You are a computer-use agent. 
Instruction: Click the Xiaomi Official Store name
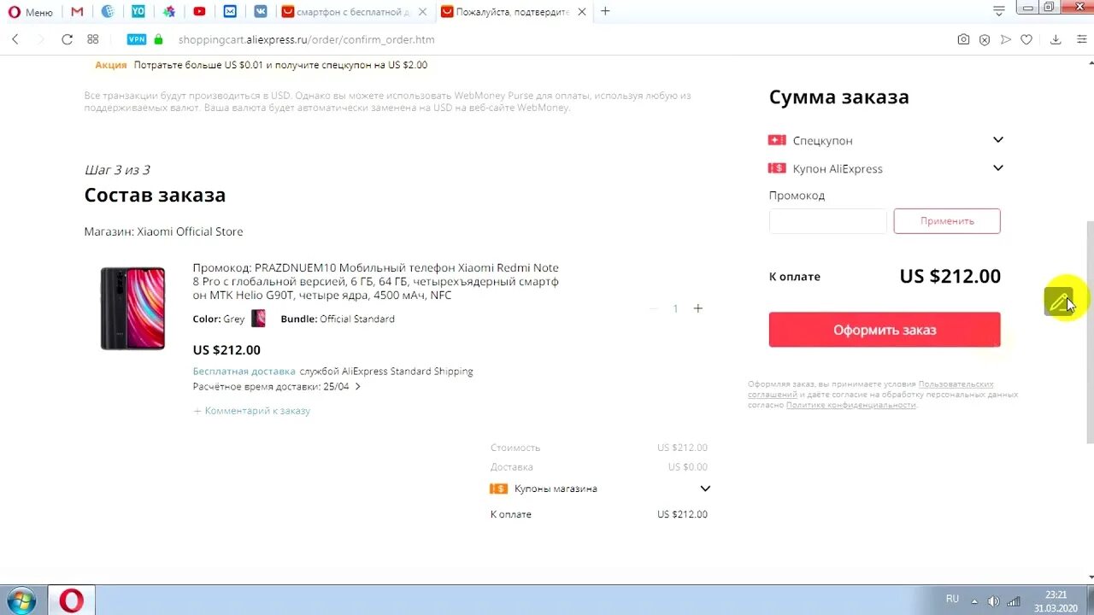[x=190, y=231]
